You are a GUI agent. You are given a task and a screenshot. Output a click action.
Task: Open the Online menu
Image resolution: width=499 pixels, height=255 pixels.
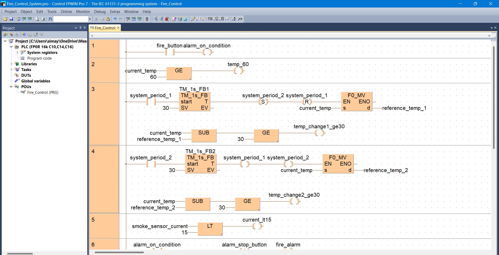click(66, 12)
